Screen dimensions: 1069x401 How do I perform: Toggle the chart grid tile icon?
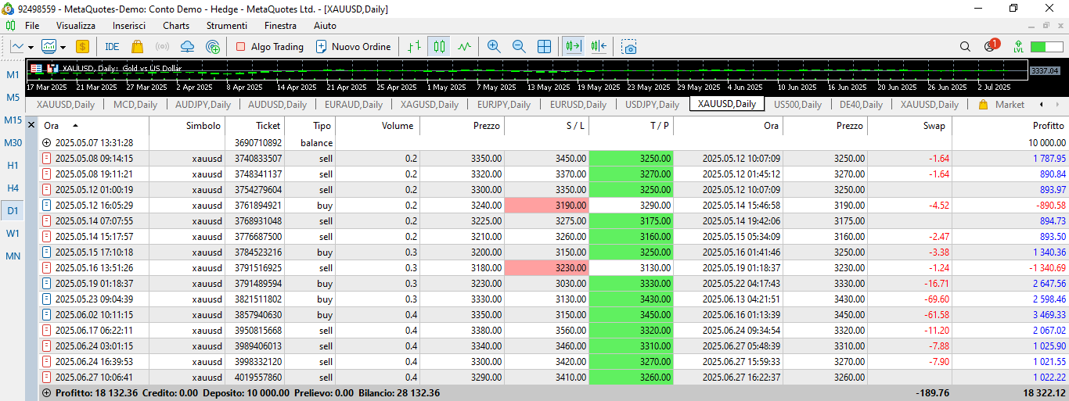(544, 47)
